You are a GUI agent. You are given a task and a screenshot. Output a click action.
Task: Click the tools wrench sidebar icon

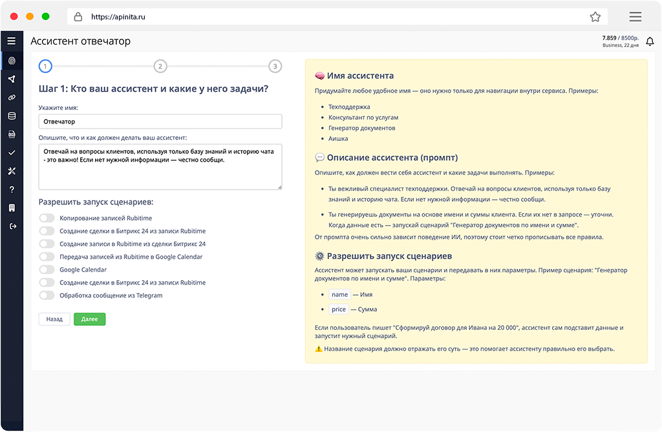[x=11, y=171]
